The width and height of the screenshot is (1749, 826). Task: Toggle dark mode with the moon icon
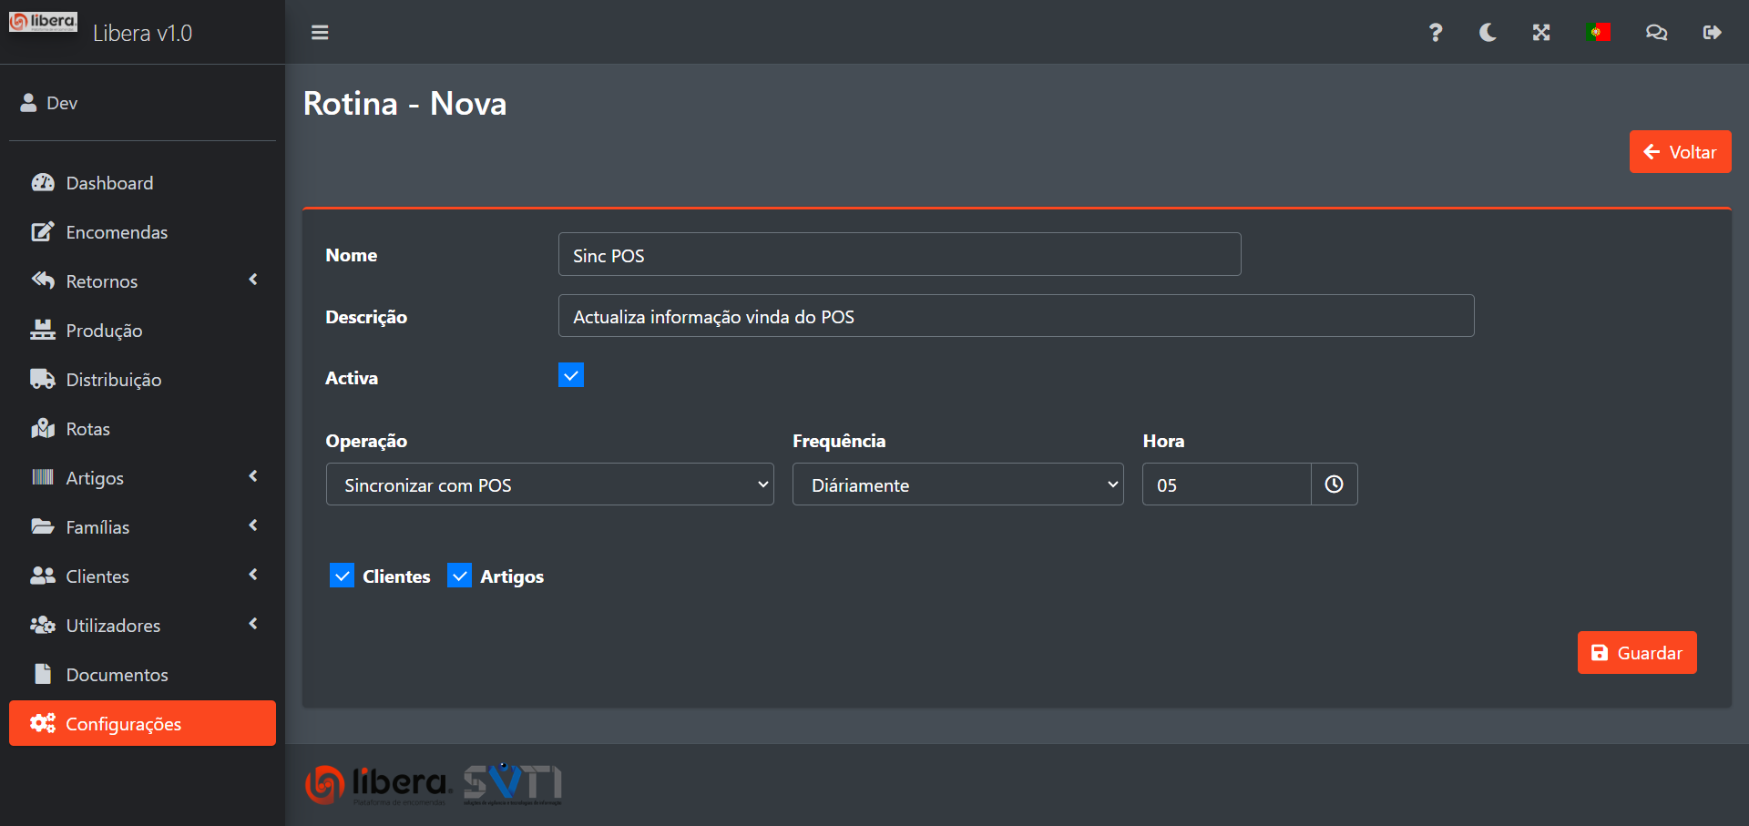[1488, 33]
